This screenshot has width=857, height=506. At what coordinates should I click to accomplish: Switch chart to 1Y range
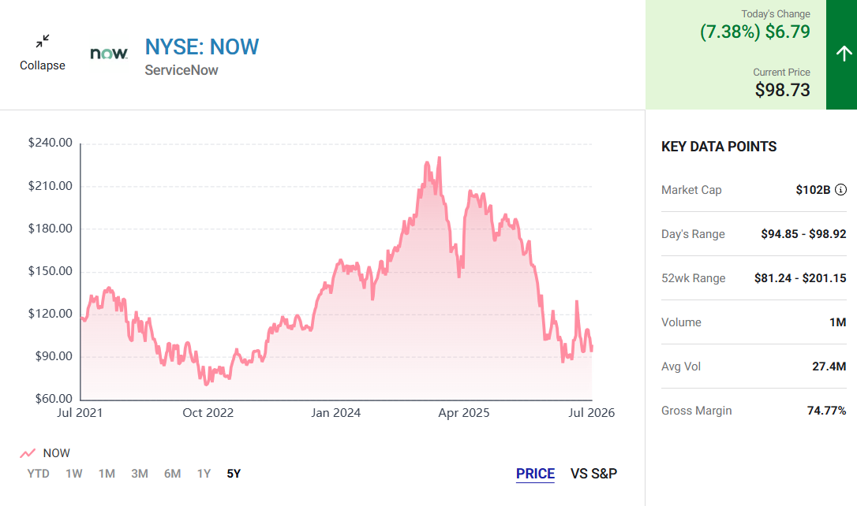click(x=204, y=473)
